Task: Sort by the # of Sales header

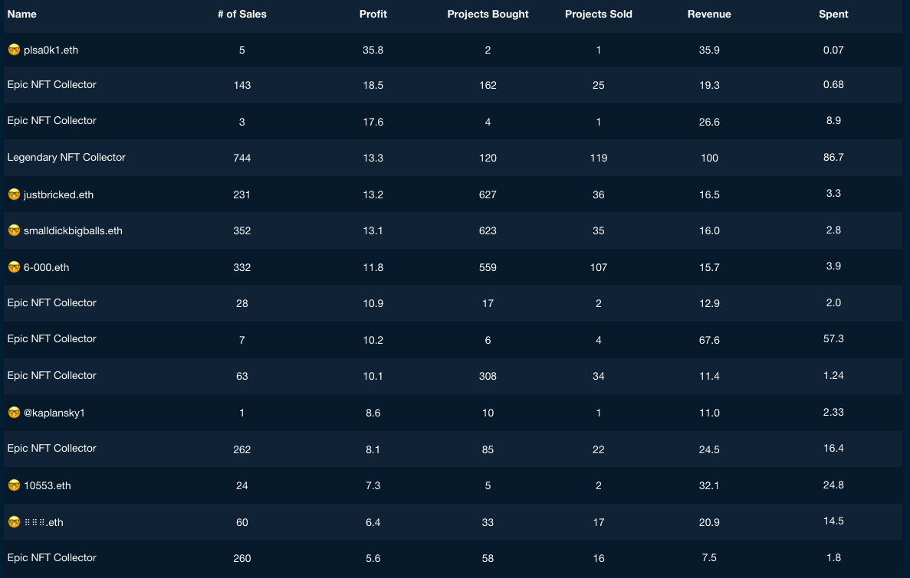Action: tap(242, 15)
